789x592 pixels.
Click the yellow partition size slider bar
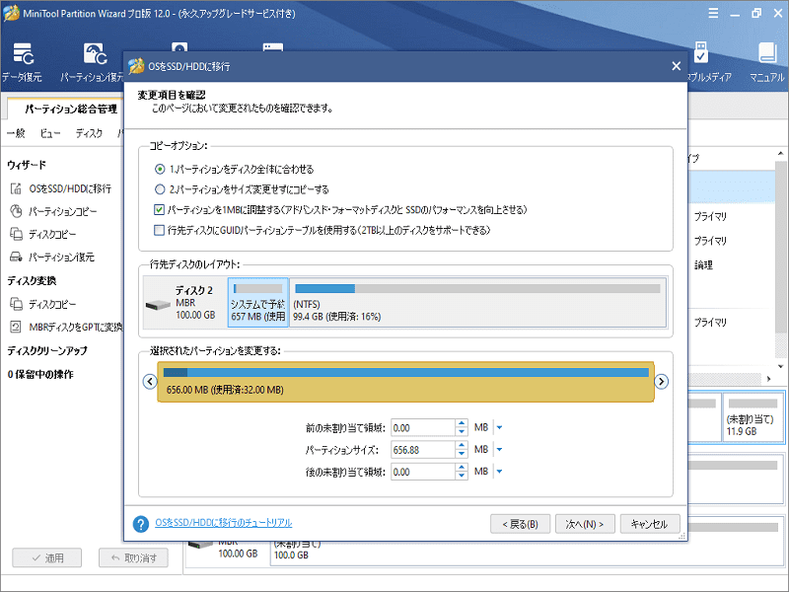coord(405,382)
